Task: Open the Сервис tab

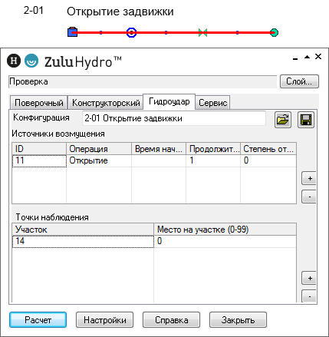Action: (212, 103)
